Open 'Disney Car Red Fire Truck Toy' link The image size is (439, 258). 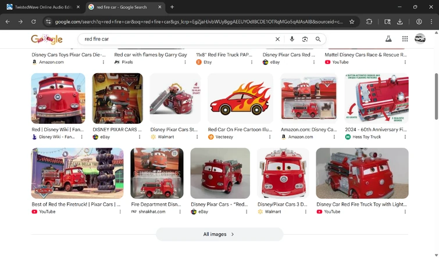362,205
